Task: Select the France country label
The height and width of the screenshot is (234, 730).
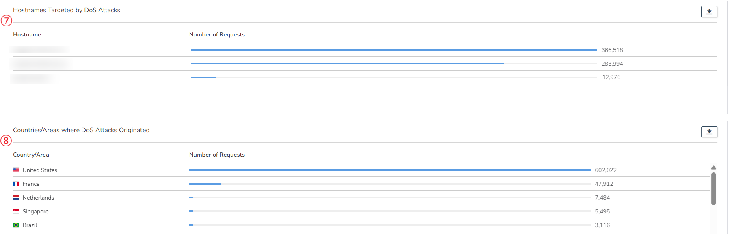Action: (x=31, y=184)
